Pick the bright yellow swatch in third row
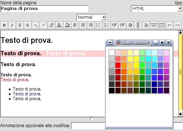Image resolution: width=183 pixels, height=131 pixels. (136, 65)
